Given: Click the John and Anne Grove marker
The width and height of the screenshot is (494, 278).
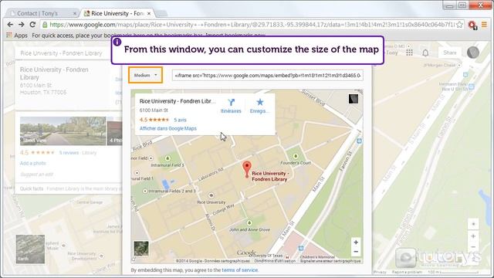Looking at the screenshot, I should (249, 223).
